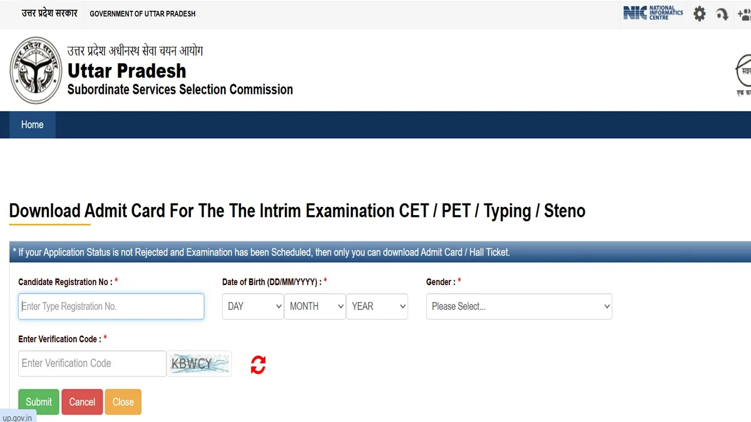The image size is (751, 422).
Task: Click the UPSSSC circular emblem logo
Action: (36, 69)
